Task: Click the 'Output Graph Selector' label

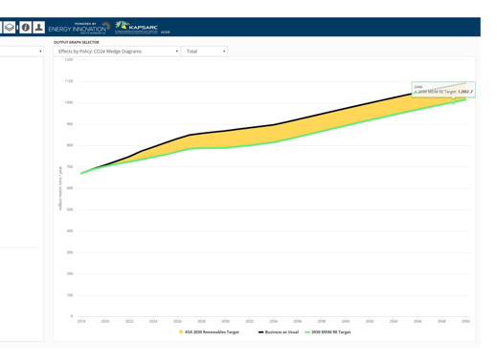Action: pos(77,42)
